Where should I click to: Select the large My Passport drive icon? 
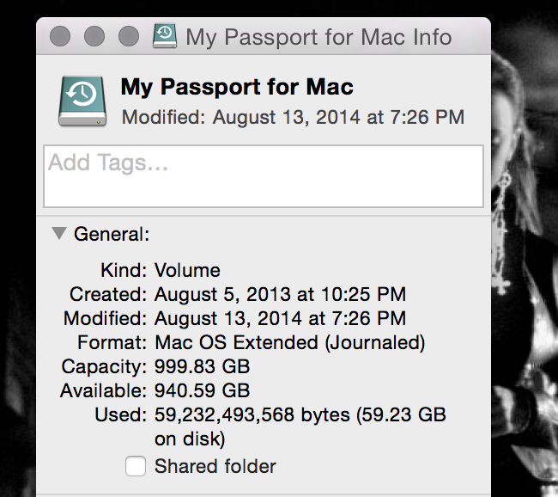click(82, 101)
